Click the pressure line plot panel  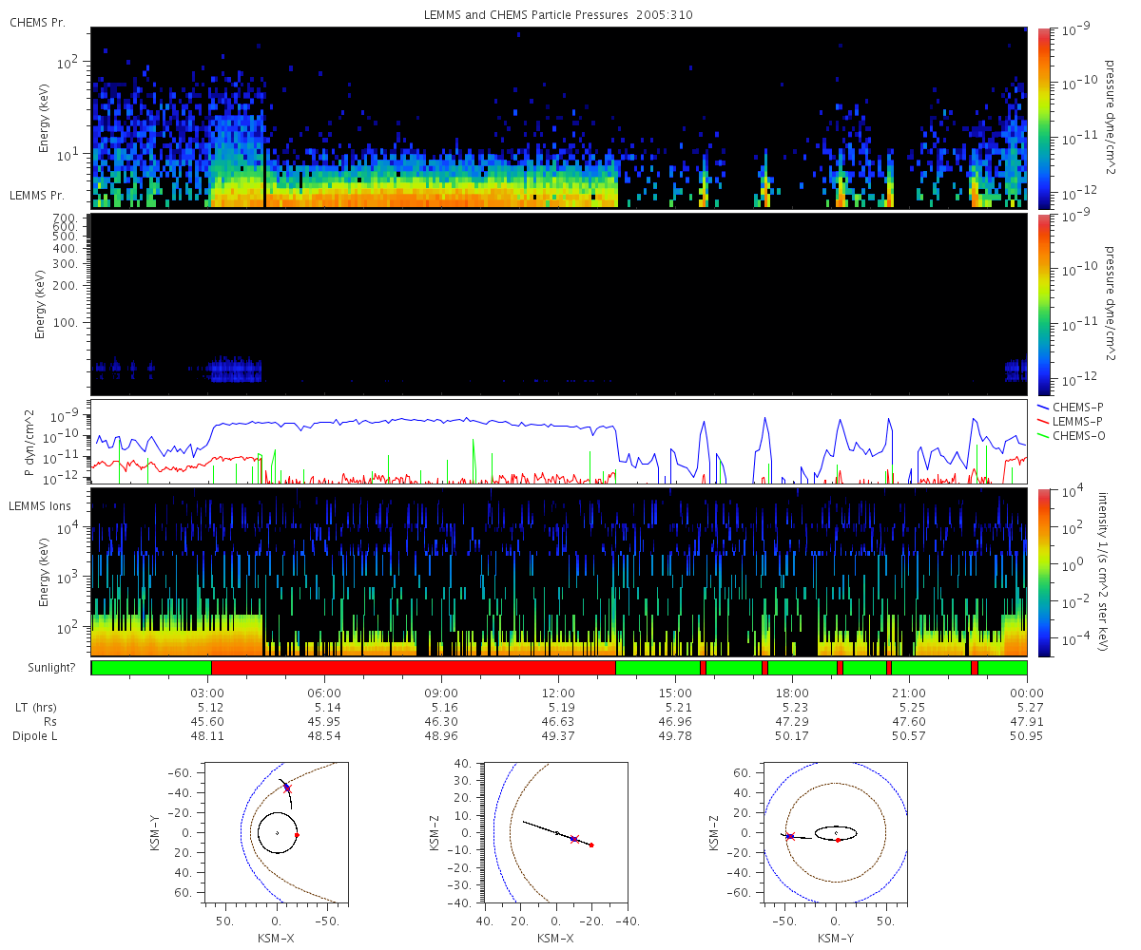click(559, 442)
